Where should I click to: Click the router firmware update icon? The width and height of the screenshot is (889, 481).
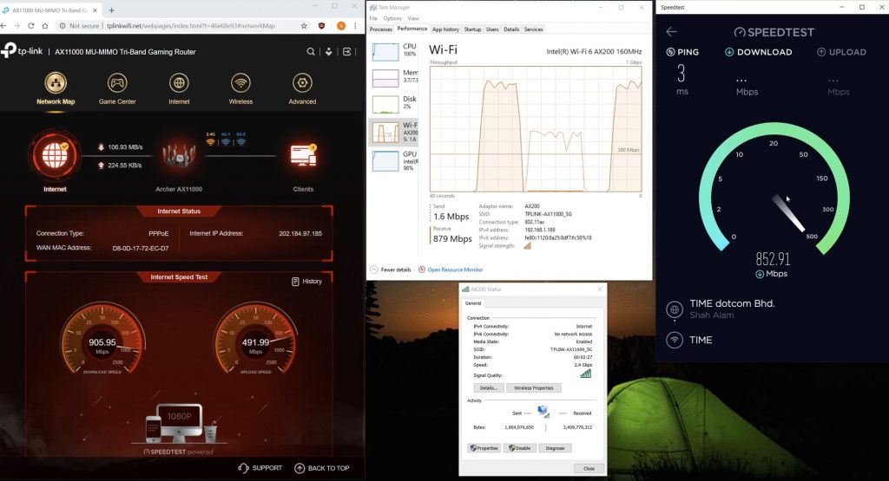[x=328, y=51]
